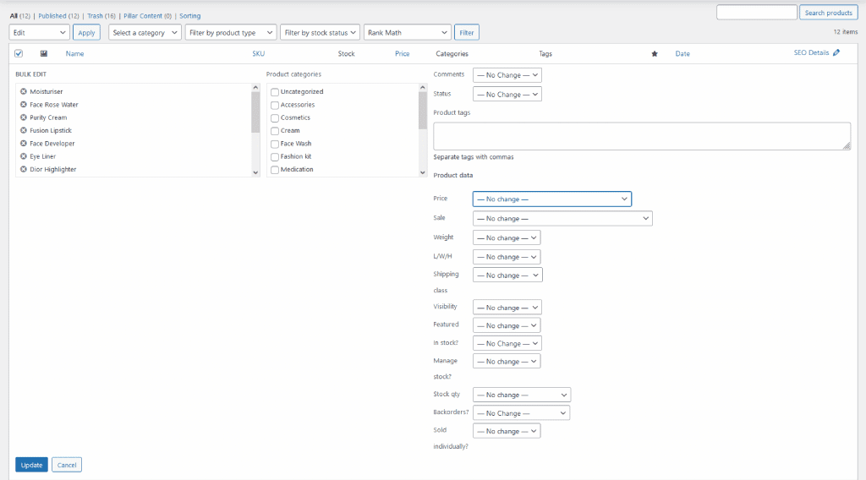866x480 pixels.
Task: Check the Cosmetics category
Action: (x=275, y=118)
